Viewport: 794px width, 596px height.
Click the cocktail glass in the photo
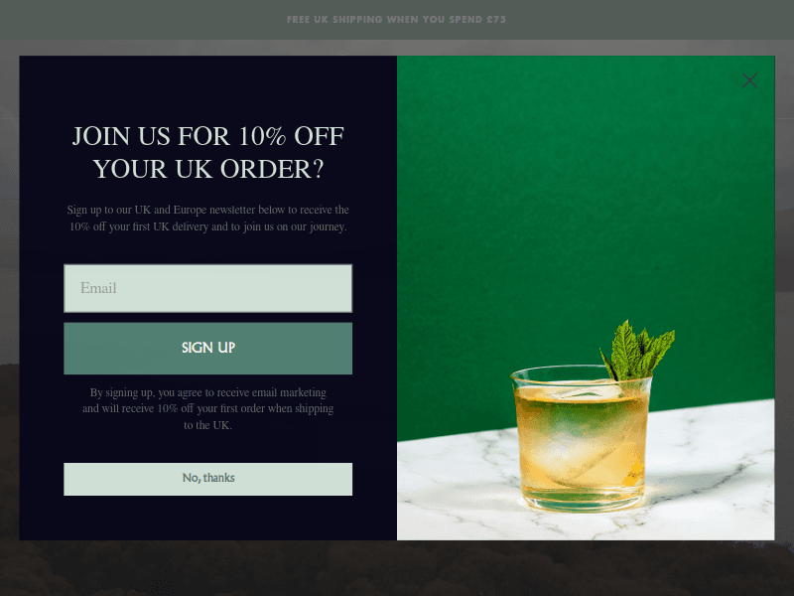[581, 438]
